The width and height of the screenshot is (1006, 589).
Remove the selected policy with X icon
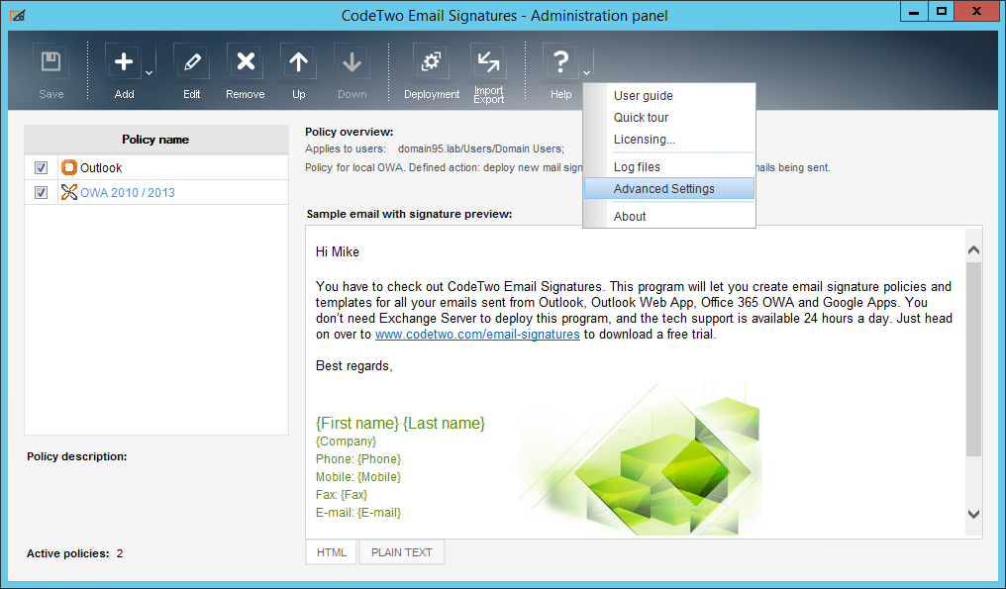[x=246, y=62]
